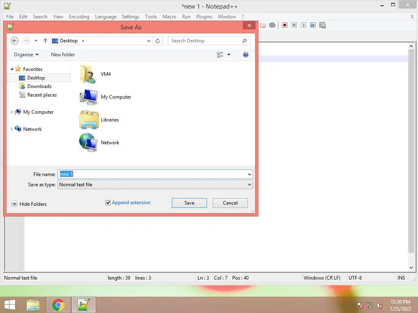Click the INS indicator in status bar
418x313 pixels.
(x=401, y=278)
